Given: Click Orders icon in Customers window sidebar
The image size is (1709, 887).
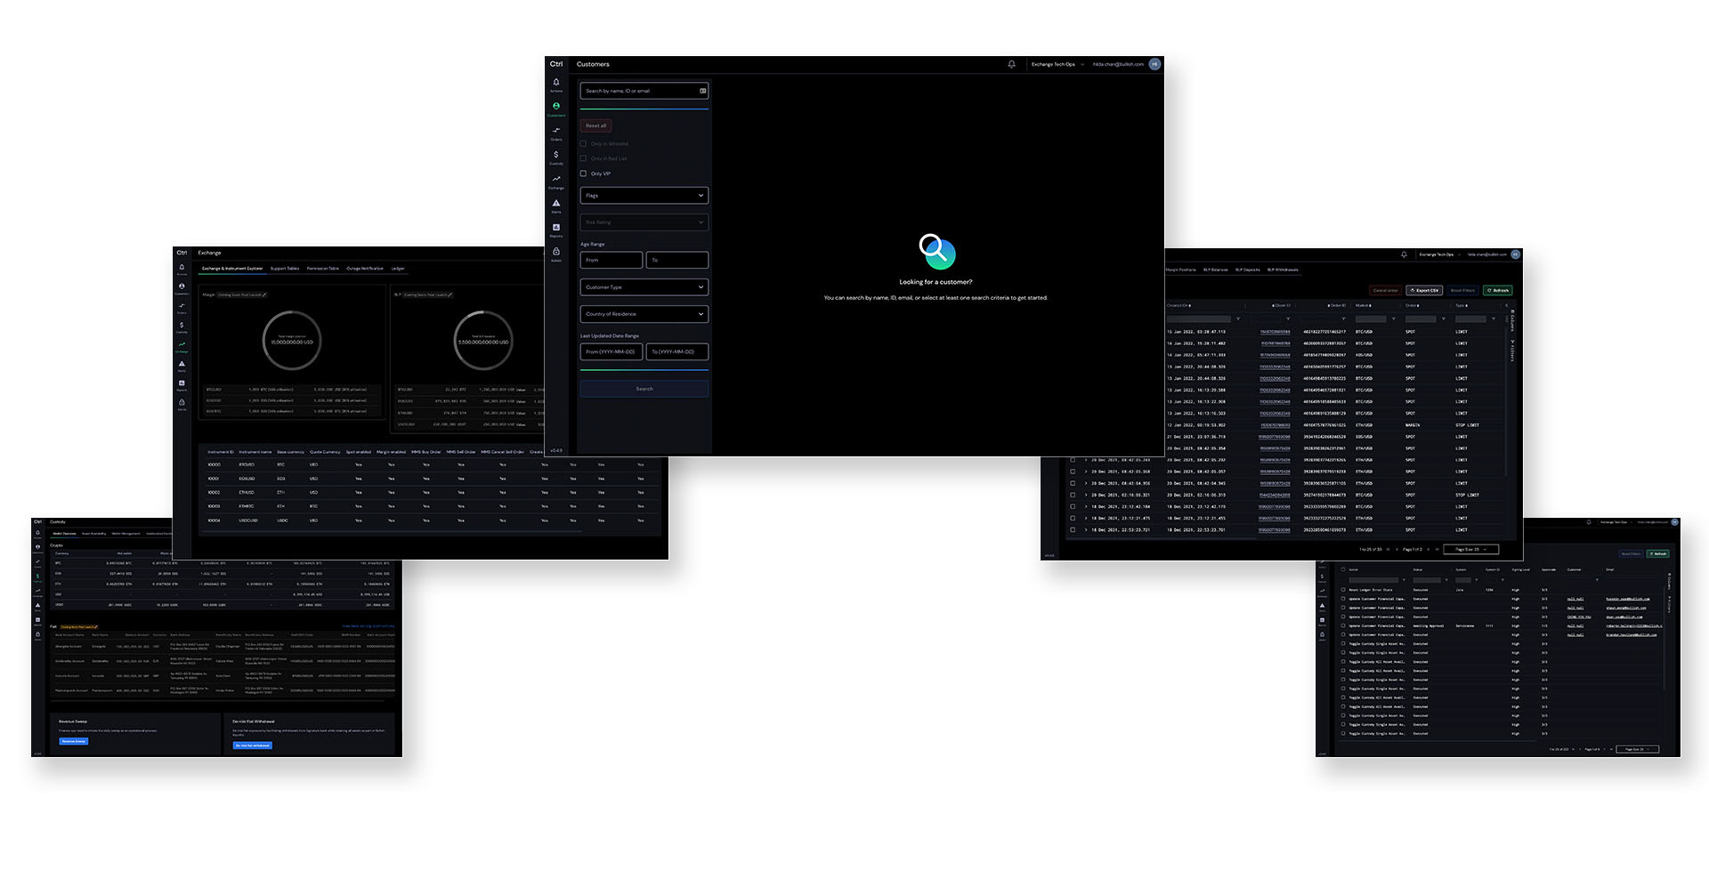Looking at the screenshot, I should (556, 132).
